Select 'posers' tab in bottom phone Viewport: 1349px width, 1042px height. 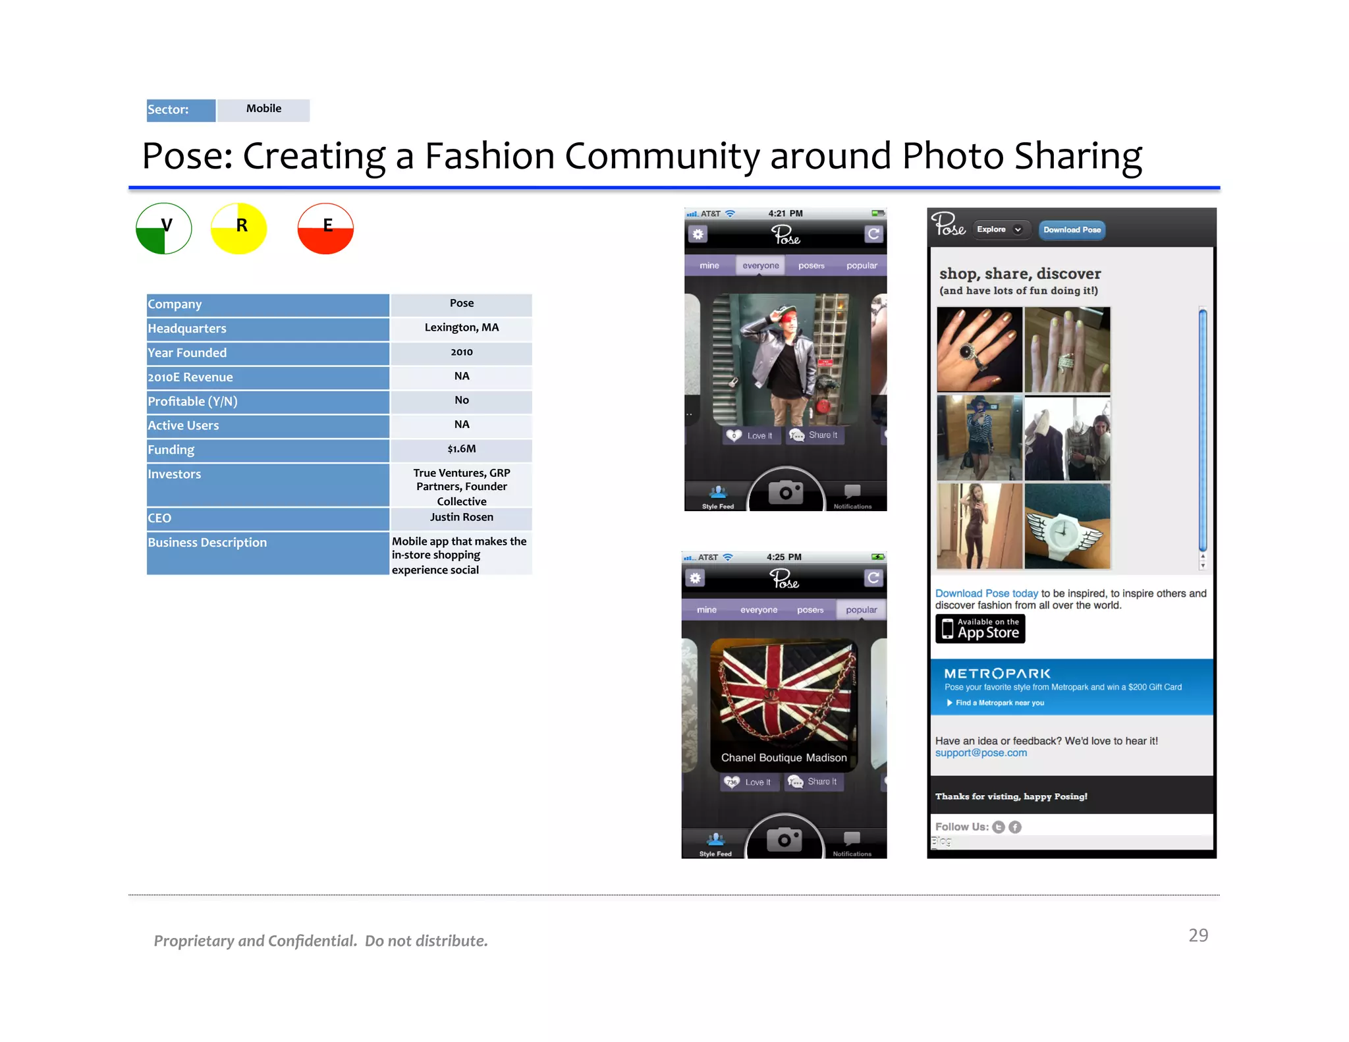pos(810,610)
